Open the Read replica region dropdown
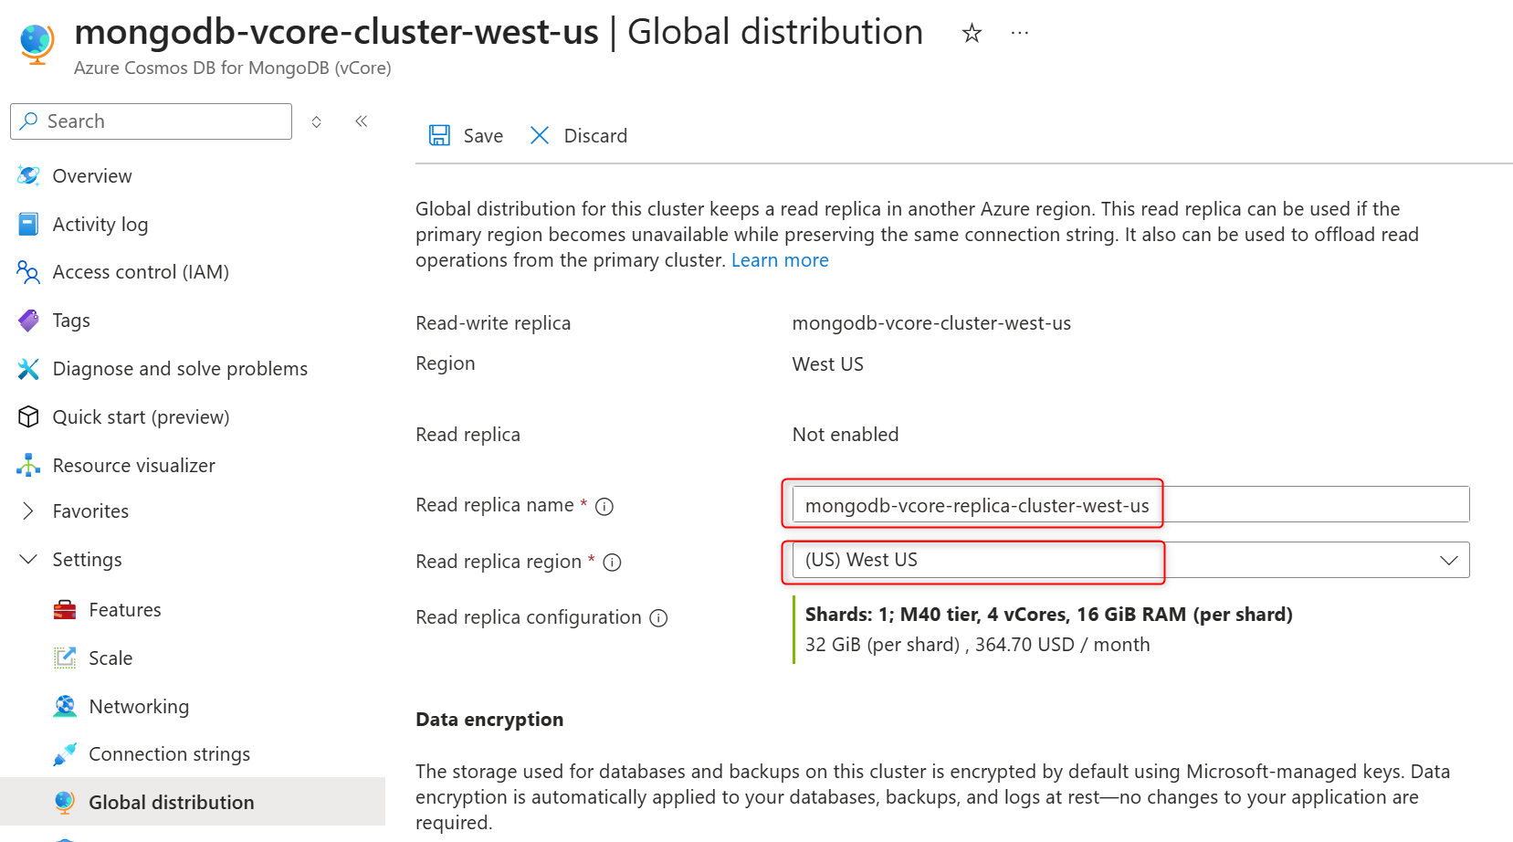 [1448, 561]
